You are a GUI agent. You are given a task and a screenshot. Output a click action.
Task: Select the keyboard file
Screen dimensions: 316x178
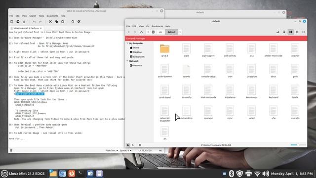tap(273, 91)
